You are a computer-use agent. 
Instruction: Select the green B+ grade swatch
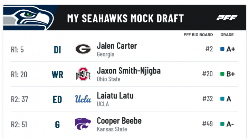click(222, 74)
